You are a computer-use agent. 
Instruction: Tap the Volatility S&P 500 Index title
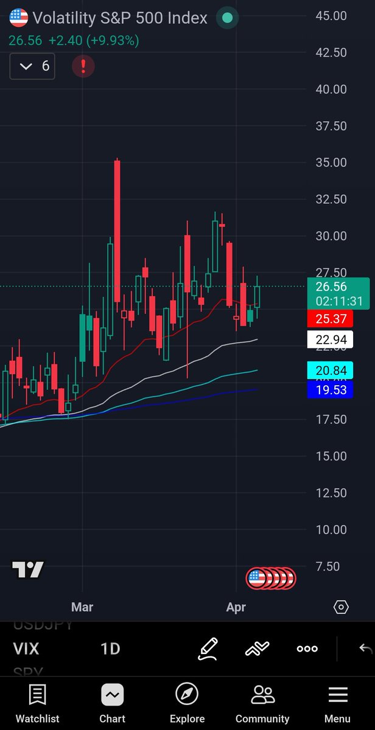tap(120, 18)
